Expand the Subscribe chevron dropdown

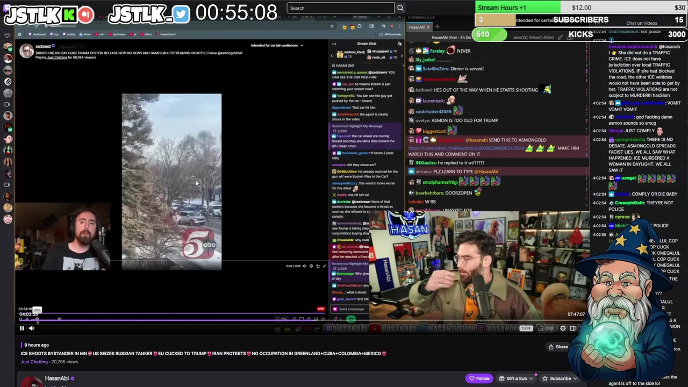(x=575, y=378)
